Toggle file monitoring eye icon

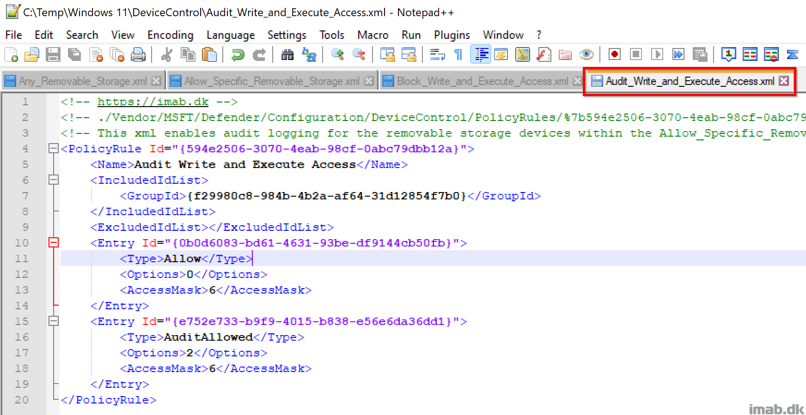click(x=586, y=54)
